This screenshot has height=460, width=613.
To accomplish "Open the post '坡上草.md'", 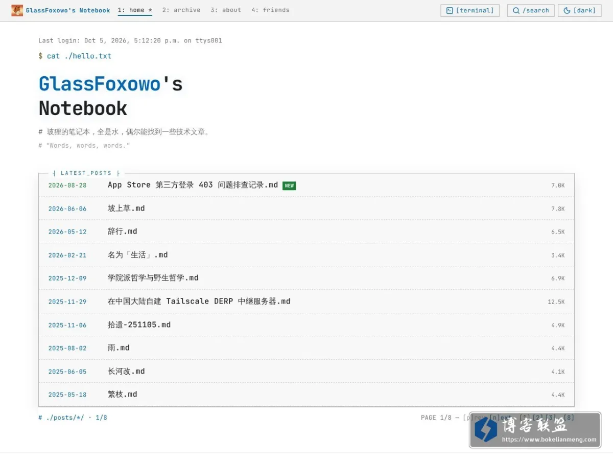I will click(x=126, y=209).
